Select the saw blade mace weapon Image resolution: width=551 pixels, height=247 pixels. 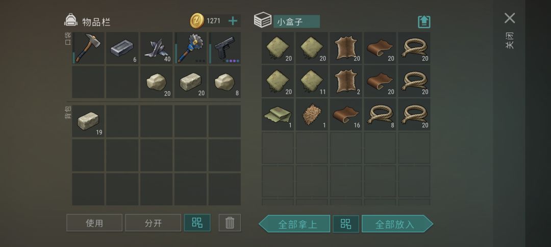tap(190, 48)
